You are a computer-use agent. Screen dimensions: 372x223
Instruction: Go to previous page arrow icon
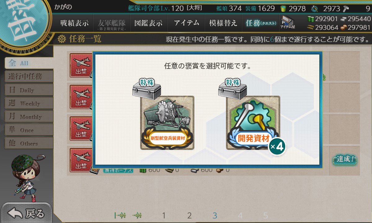[x=137, y=215]
